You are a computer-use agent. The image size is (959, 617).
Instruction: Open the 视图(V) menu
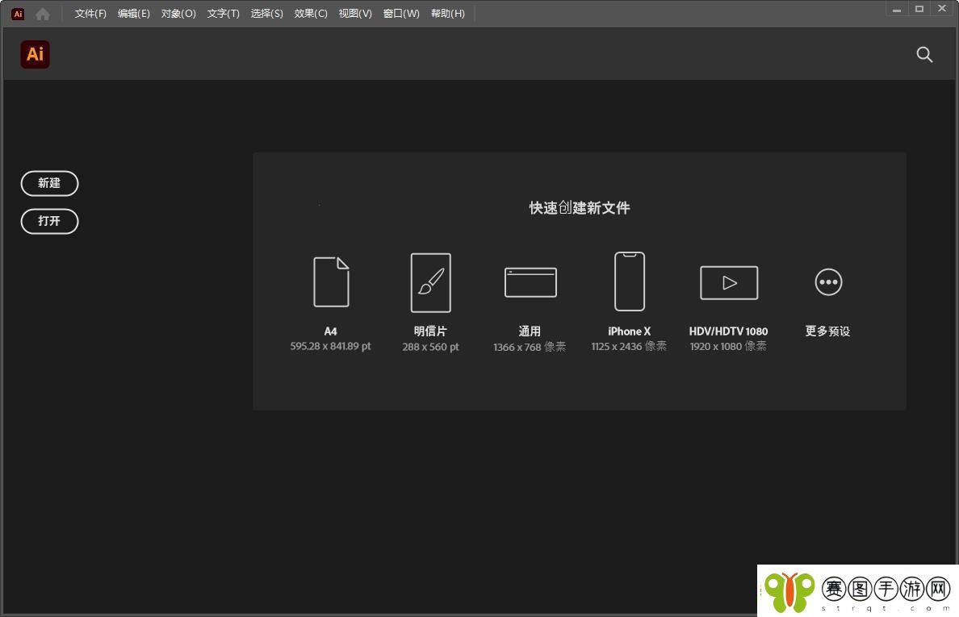pos(355,14)
